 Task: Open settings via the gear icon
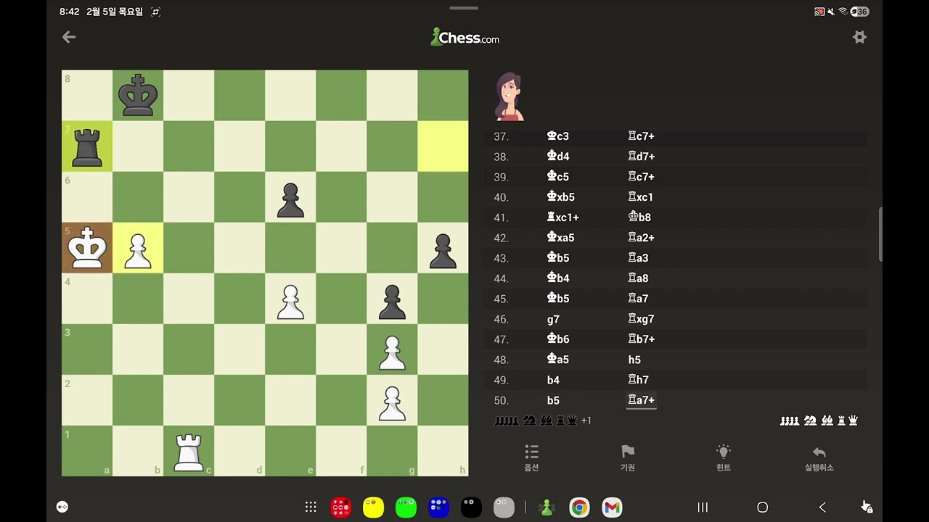point(859,37)
